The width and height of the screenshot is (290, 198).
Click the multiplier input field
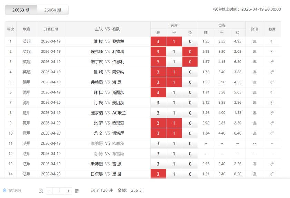pyautogui.click(x=59, y=191)
